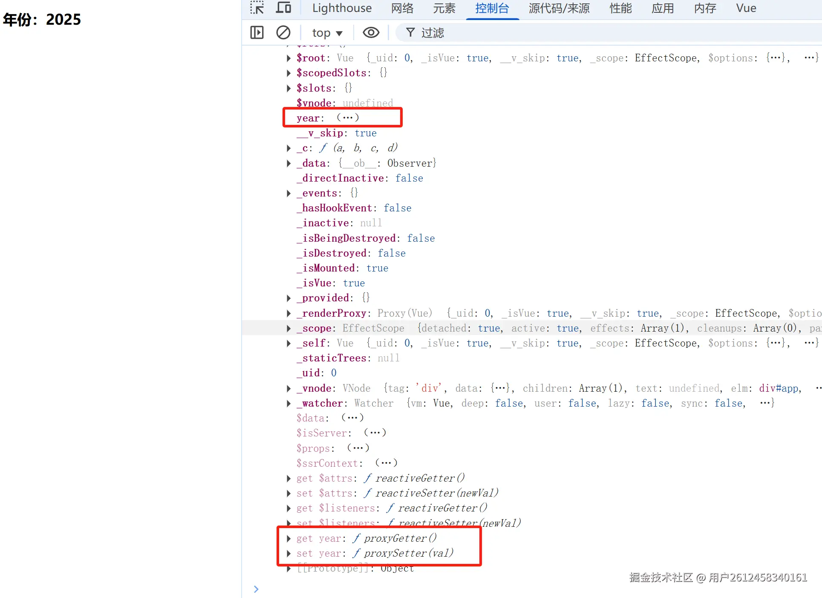The image size is (822, 598).
Task: Show console sidebar panel icon
Action: [257, 32]
